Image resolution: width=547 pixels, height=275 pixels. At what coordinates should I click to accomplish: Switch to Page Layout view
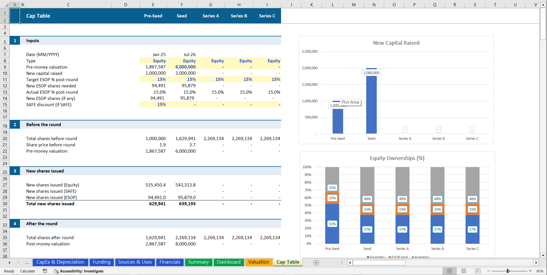click(464, 271)
